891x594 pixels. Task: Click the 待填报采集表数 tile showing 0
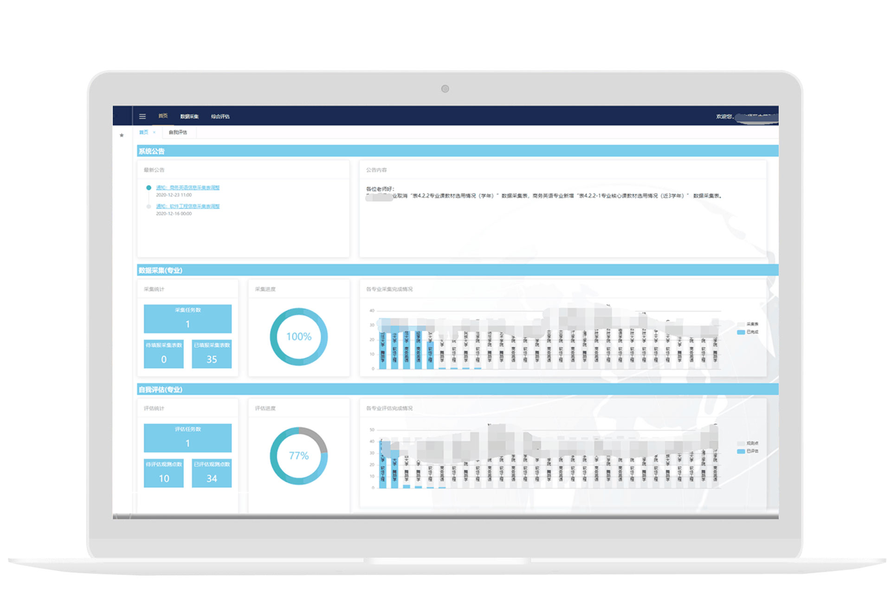click(x=163, y=355)
